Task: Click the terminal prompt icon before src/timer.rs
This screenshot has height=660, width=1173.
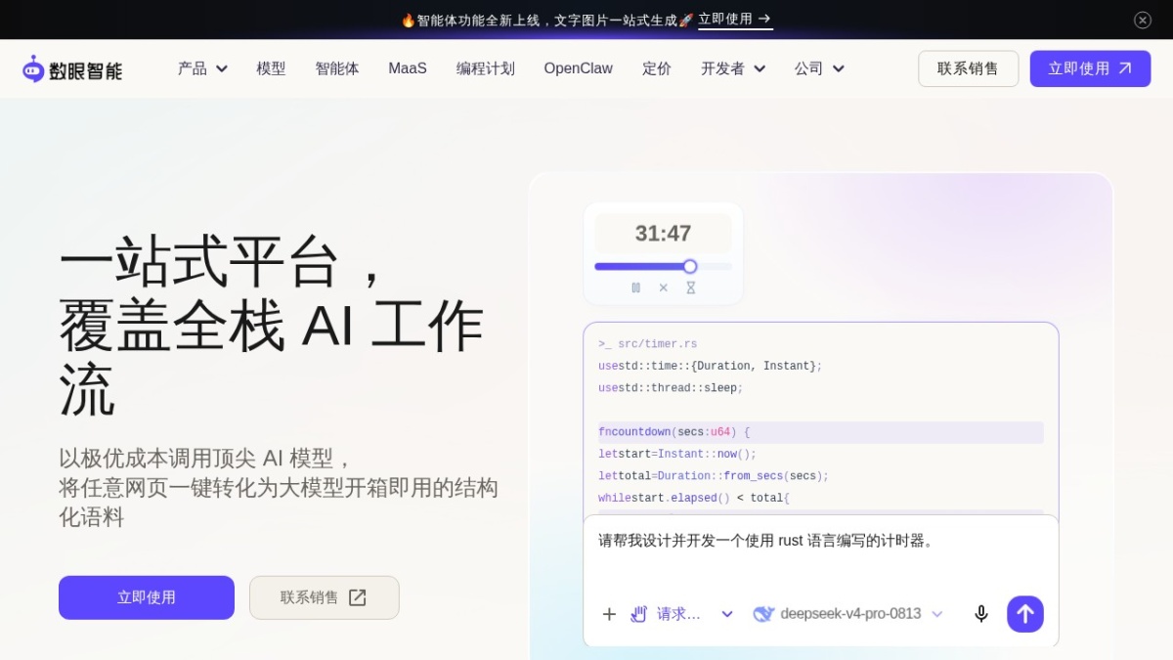Action: 605,344
